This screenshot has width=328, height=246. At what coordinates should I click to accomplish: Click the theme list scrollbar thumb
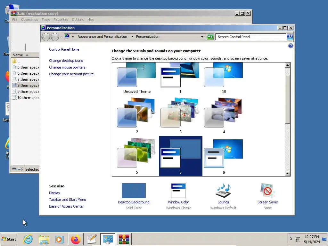pos(287,99)
